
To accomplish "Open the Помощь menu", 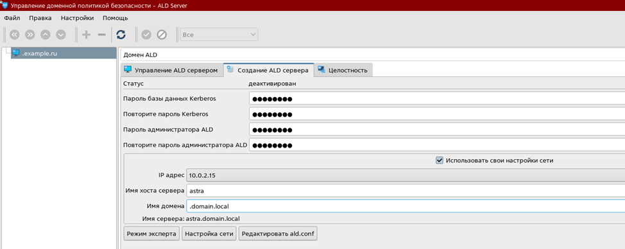I will [116, 18].
